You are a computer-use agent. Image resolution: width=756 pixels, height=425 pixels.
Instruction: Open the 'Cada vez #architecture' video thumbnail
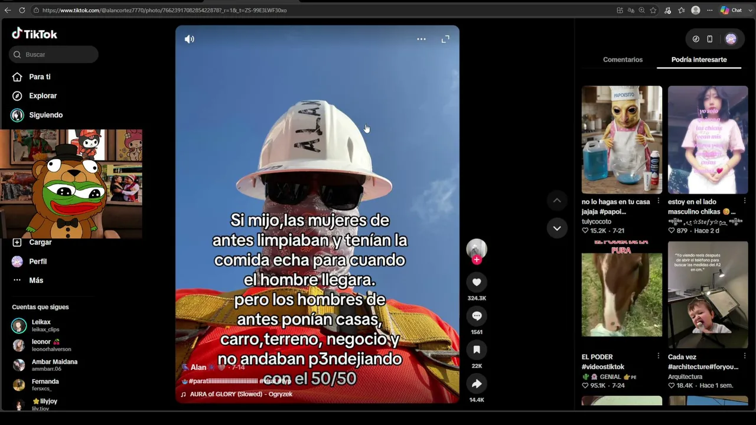click(708, 295)
